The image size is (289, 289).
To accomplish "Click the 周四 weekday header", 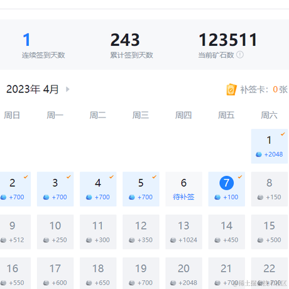I will pyautogui.click(x=183, y=115).
